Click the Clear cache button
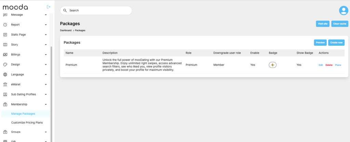 [x=339, y=24]
